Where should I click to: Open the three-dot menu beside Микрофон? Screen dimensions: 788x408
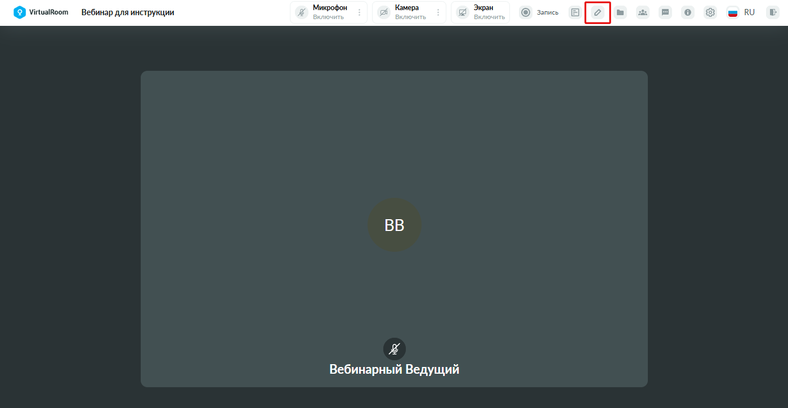(x=360, y=12)
